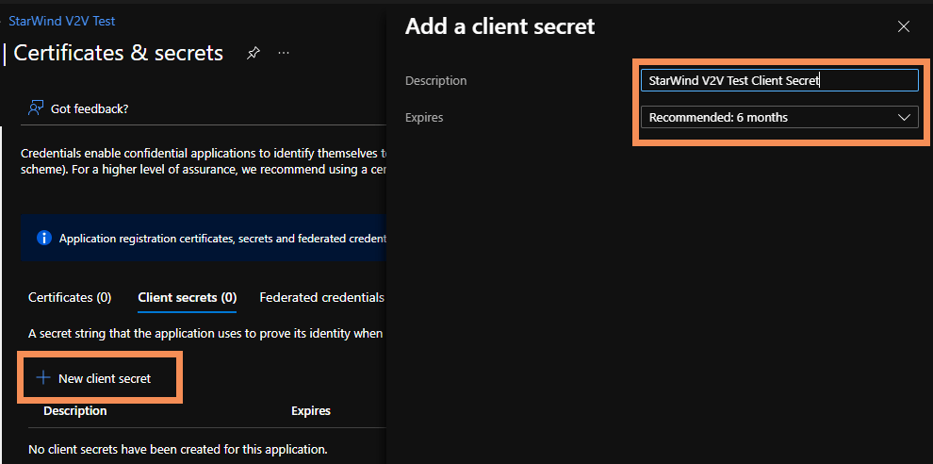This screenshot has width=933, height=464.
Task: Click the Got feedback person icon
Action: [36, 108]
